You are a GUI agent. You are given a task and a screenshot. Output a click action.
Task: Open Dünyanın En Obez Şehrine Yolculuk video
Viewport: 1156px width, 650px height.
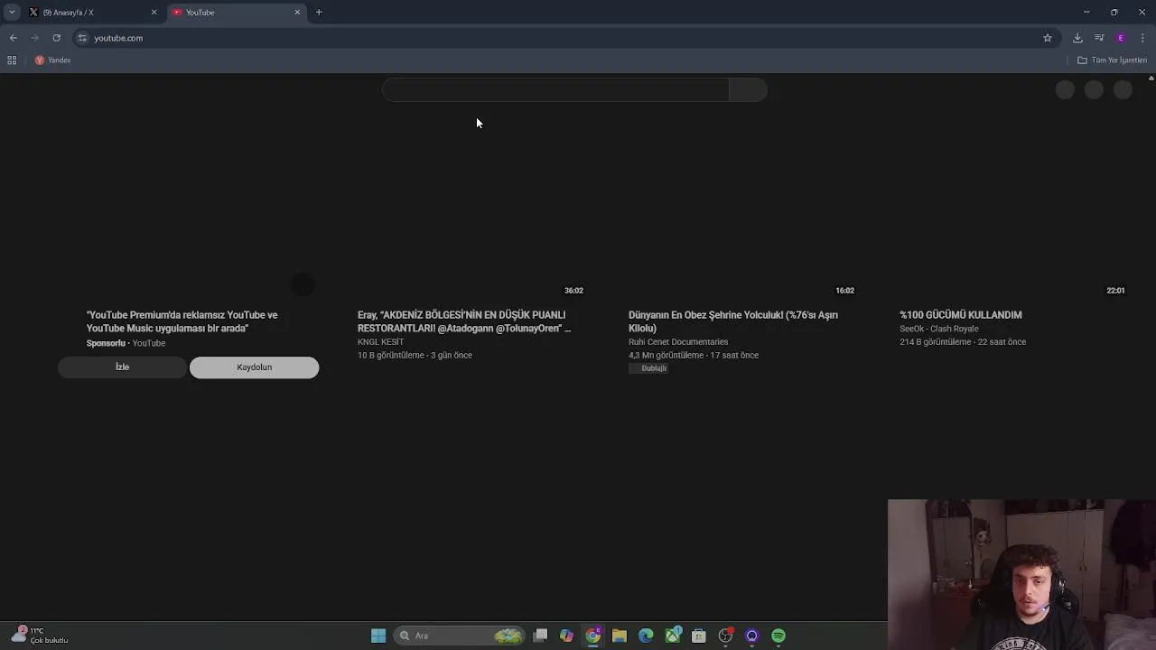[733, 321]
